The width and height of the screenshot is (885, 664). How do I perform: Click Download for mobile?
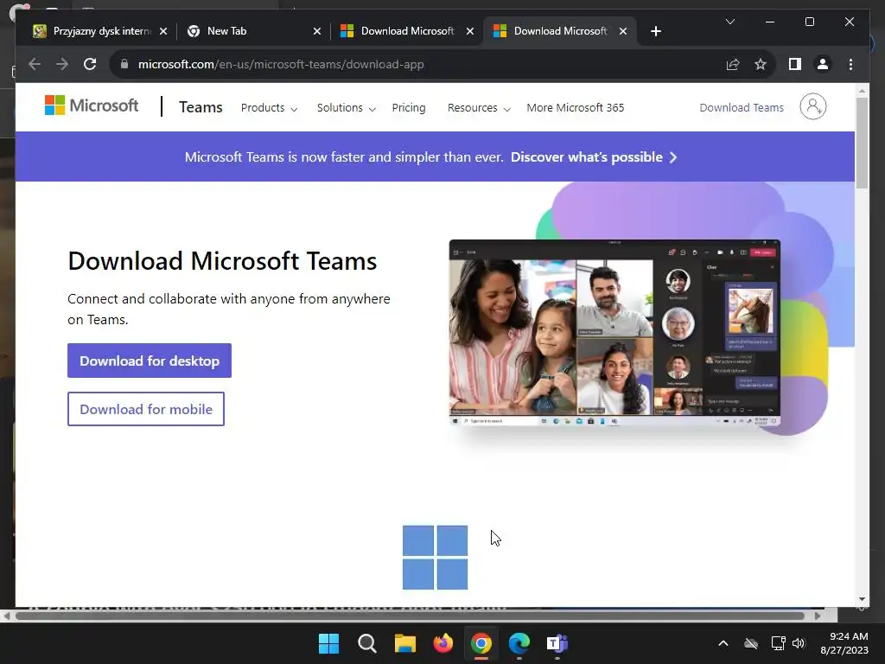coord(145,409)
